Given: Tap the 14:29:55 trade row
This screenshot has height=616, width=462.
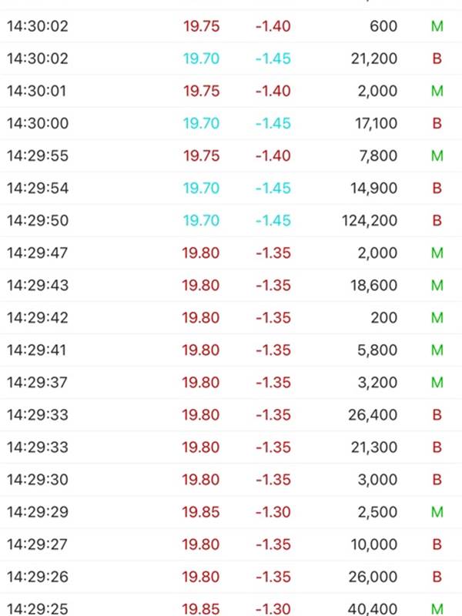Looking at the screenshot, I should tap(231, 156).
